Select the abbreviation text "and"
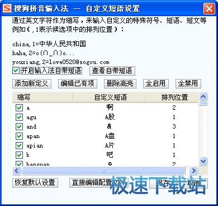 31,126
